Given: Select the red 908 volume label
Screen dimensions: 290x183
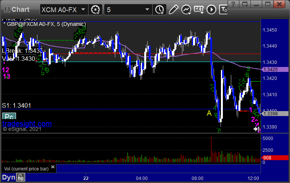Looking at the screenshot, I should point(275,158).
